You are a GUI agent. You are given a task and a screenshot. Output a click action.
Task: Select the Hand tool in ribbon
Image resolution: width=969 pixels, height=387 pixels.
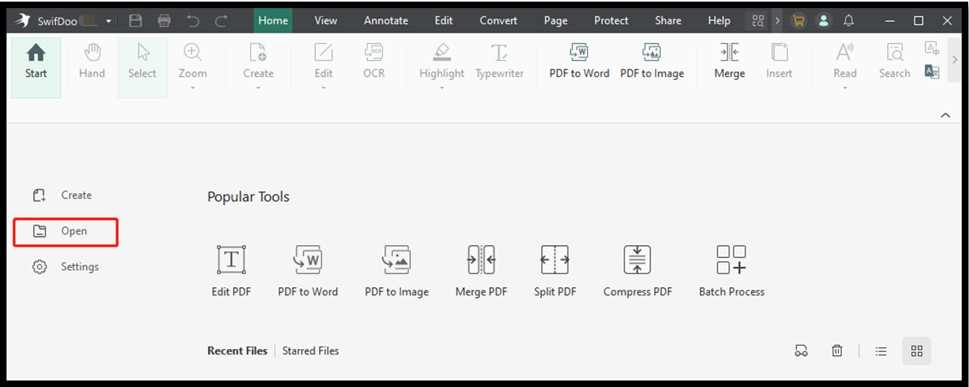tap(92, 61)
